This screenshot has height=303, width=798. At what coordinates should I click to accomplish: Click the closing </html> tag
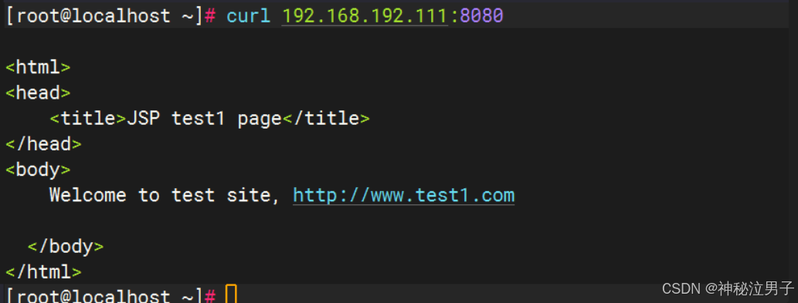(44, 272)
